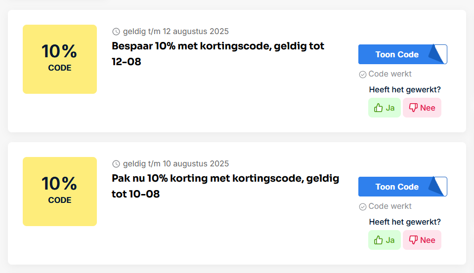
Task: Click the thumbs-up icon on the 12 augustus coupon
Action: tap(378, 108)
